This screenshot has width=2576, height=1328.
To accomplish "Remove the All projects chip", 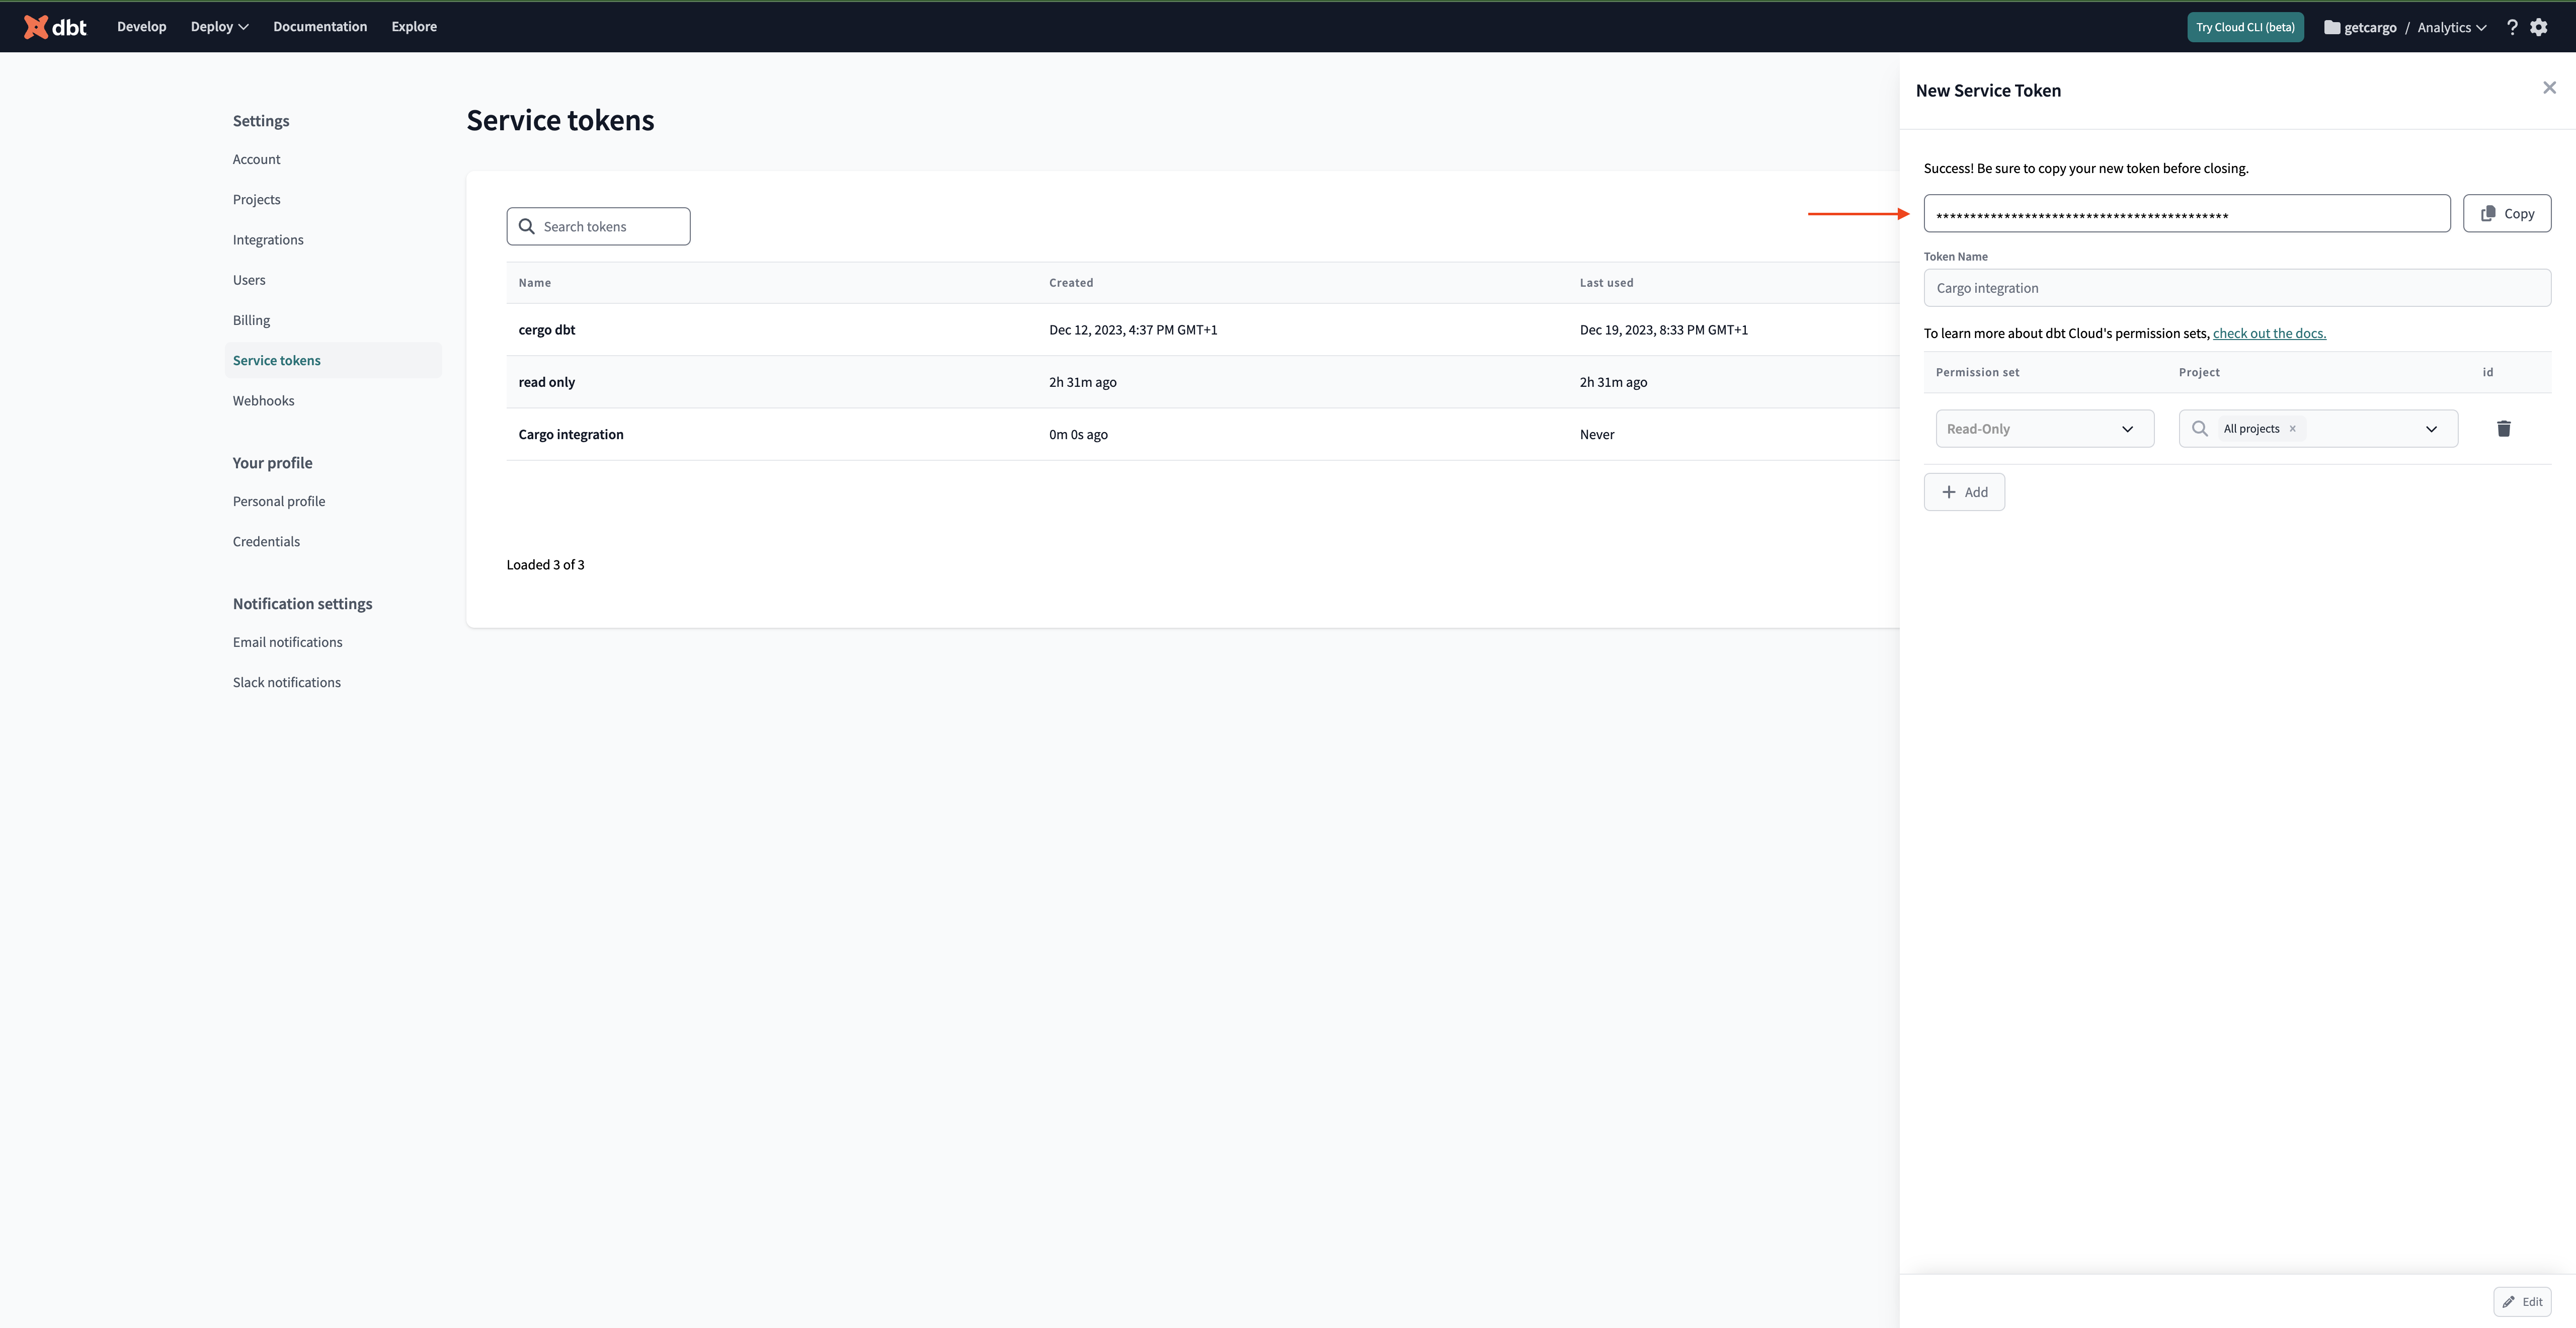I will point(2293,428).
